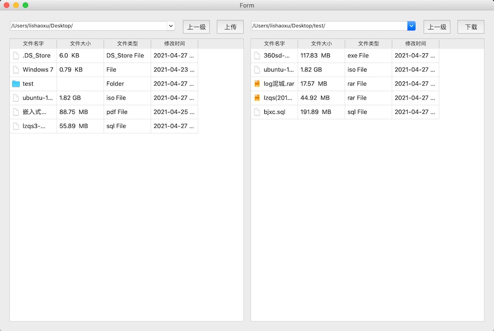Image resolution: width=494 pixels, height=331 pixels.
Task: Click the /Users/lishaoxu/Desktop/ path field
Action: tap(88, 26)
